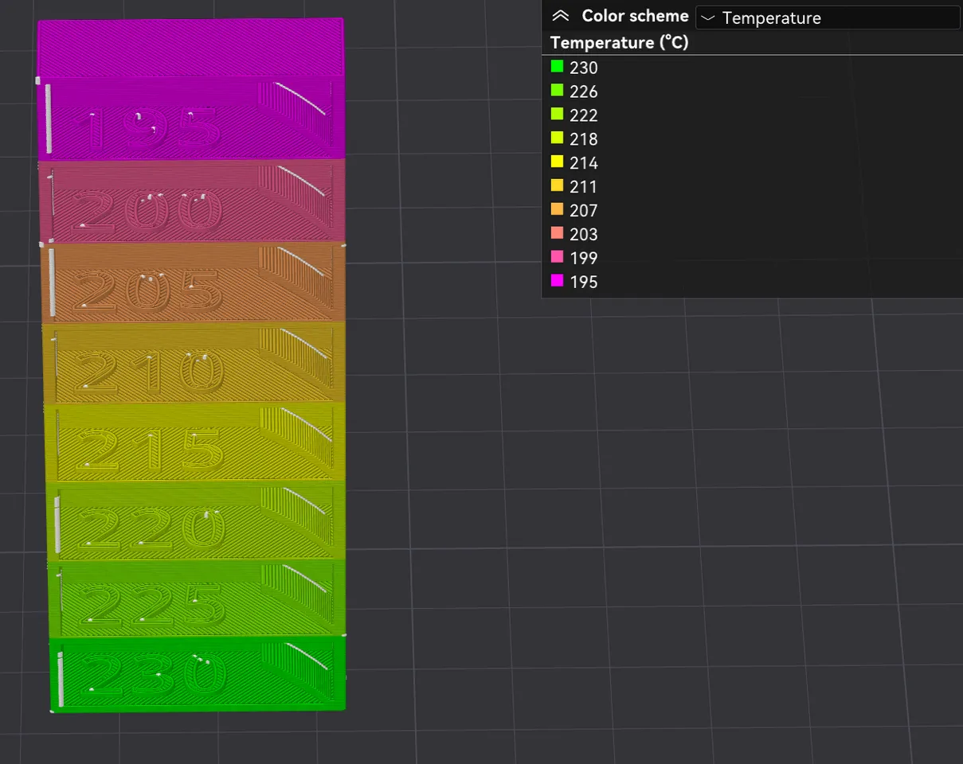This screenshot has width=963, height=764.
Task: Select the pink 199 color swatch
Action: click(557, 258)
